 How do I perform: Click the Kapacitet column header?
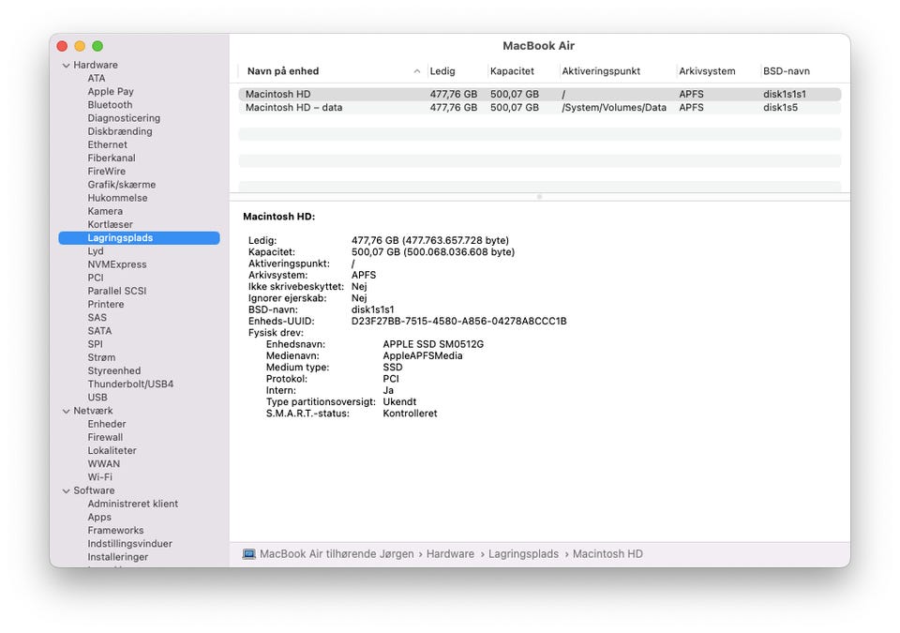coord(512,71)
